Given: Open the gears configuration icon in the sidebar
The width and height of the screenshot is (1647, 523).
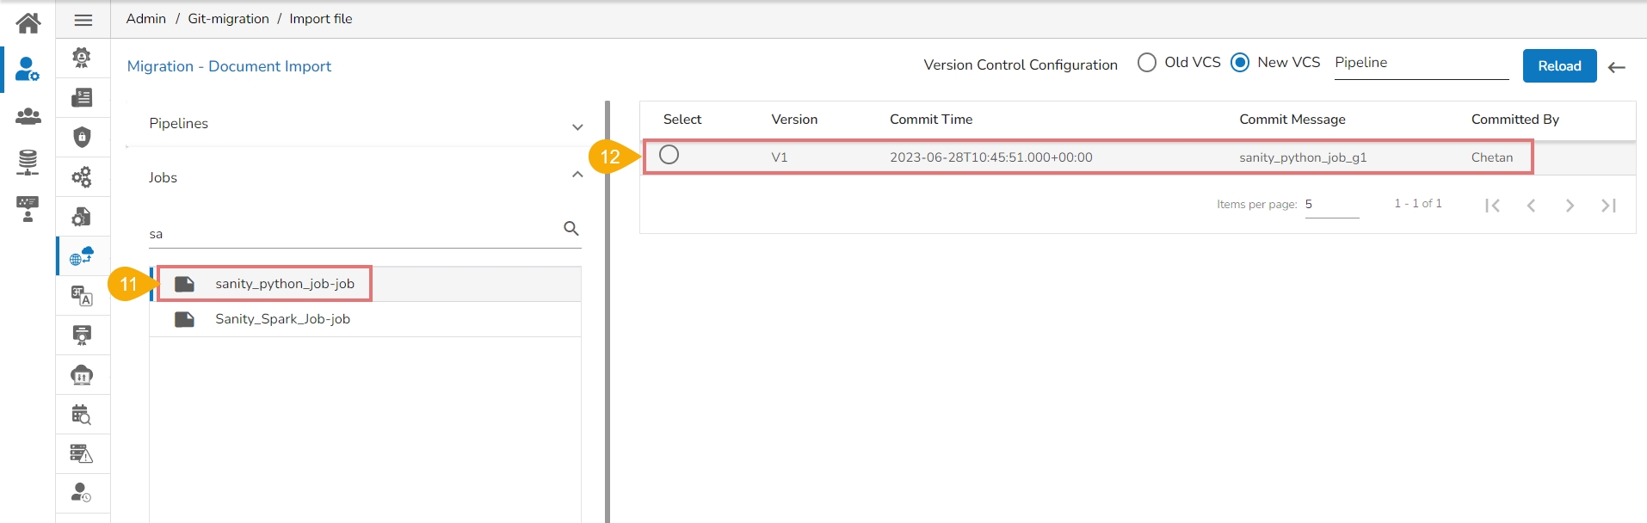Looking at the screenshot, I should tap(82, 177).
